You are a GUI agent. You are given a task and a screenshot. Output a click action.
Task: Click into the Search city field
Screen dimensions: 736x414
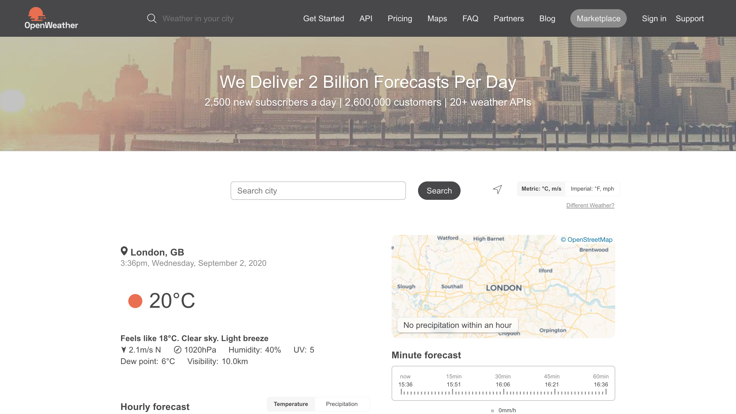coord(318,191)
